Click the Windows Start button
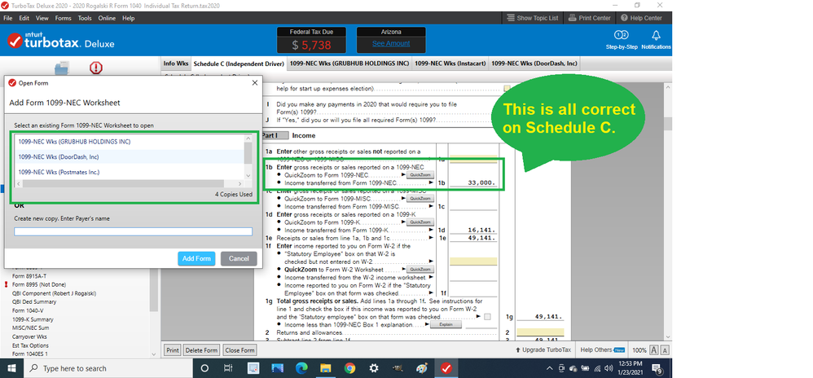This screenshot has width=813, height=378. click(x=13, y=368)
